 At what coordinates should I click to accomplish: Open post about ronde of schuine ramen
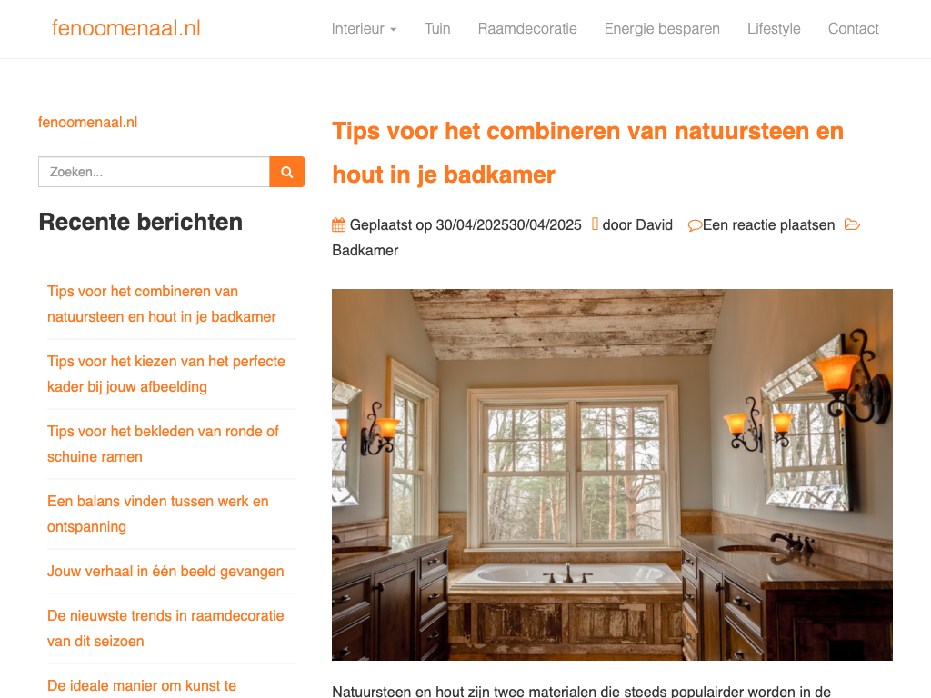[x=164, y=444]
